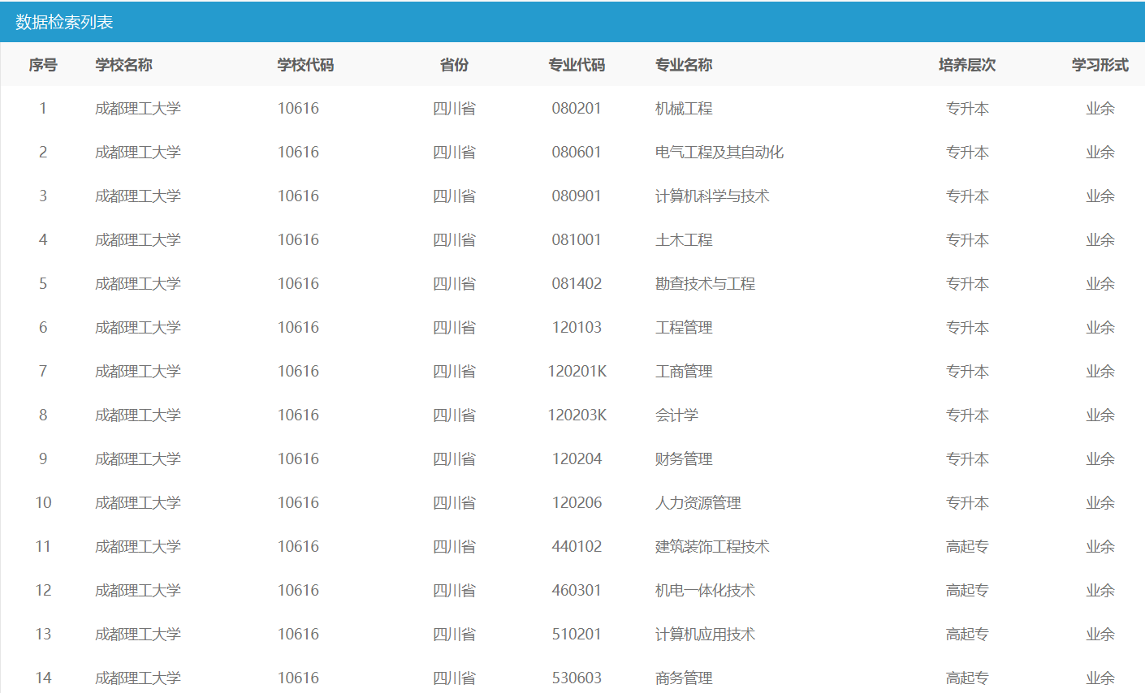
Task: Click major code 080201
Action: tap(577, 109)
